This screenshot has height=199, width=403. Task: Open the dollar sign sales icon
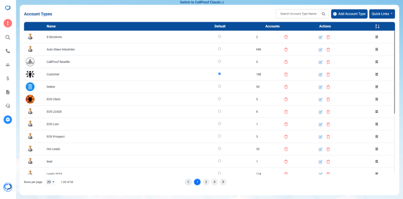coord(8,79)
